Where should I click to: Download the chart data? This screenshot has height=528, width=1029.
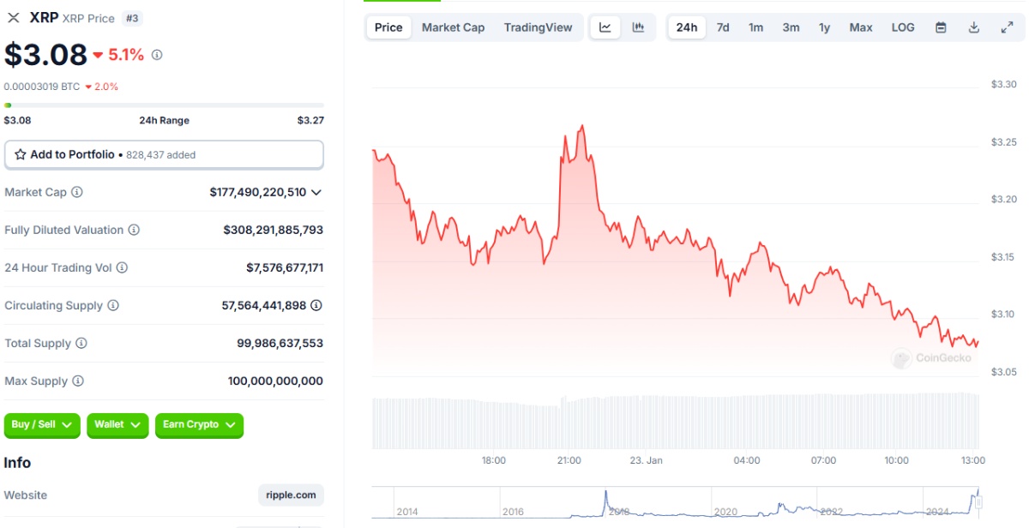pyautogui.click(x=974, y=27)
